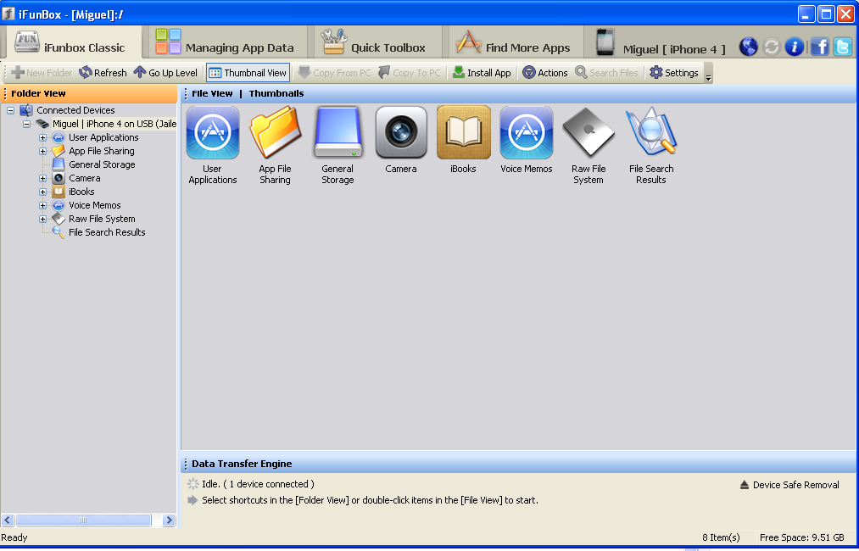Click Copy To PC toolbar item
859x551 pixels.
point(410,72)
